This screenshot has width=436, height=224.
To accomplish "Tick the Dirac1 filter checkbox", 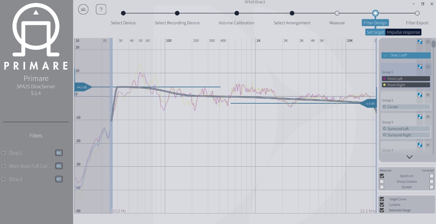I will (x=4, y=153).
